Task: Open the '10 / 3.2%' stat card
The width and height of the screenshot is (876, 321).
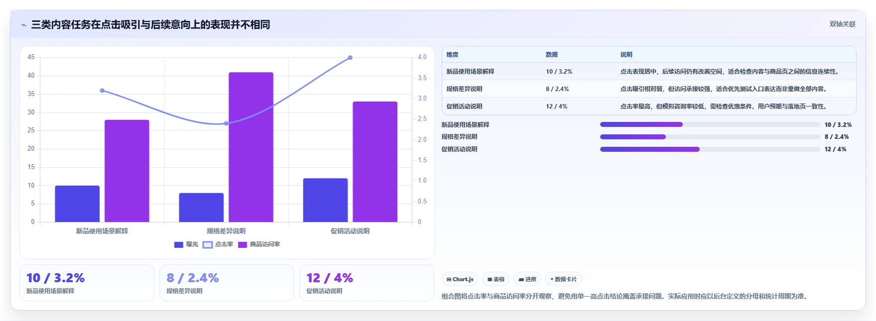Action: coord(87,283)
